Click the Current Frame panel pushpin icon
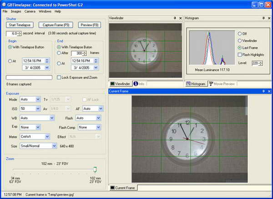273x199 pixels. pyautogui.click(x=263, y=92)
